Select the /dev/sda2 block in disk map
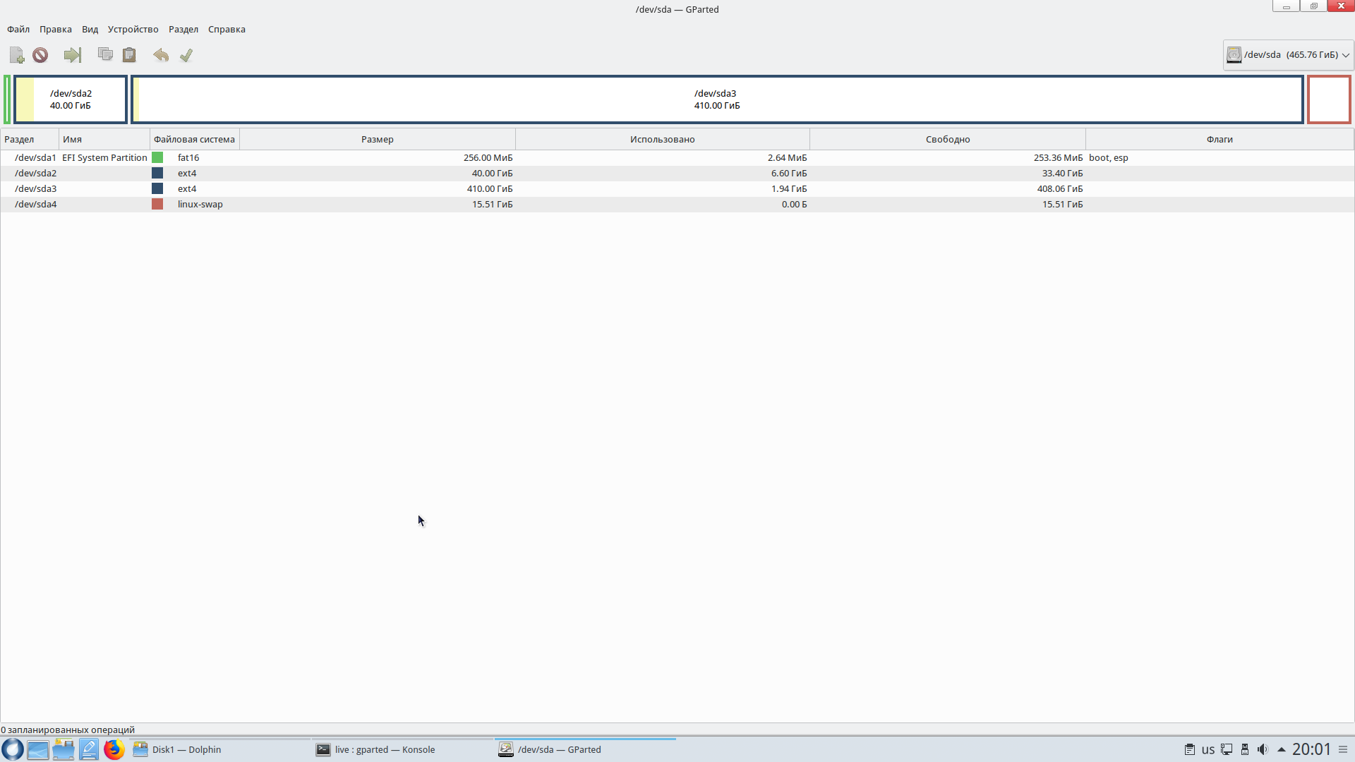The width and height of the screenshot is (1355, 762). click(x=71, y=99)
